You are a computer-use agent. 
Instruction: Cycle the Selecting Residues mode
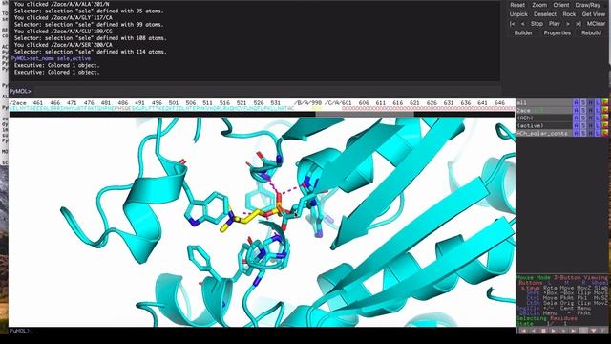pos(547,318)
